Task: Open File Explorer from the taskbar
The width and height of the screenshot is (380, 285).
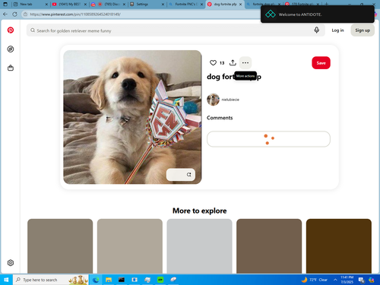Action: [109, 280]
